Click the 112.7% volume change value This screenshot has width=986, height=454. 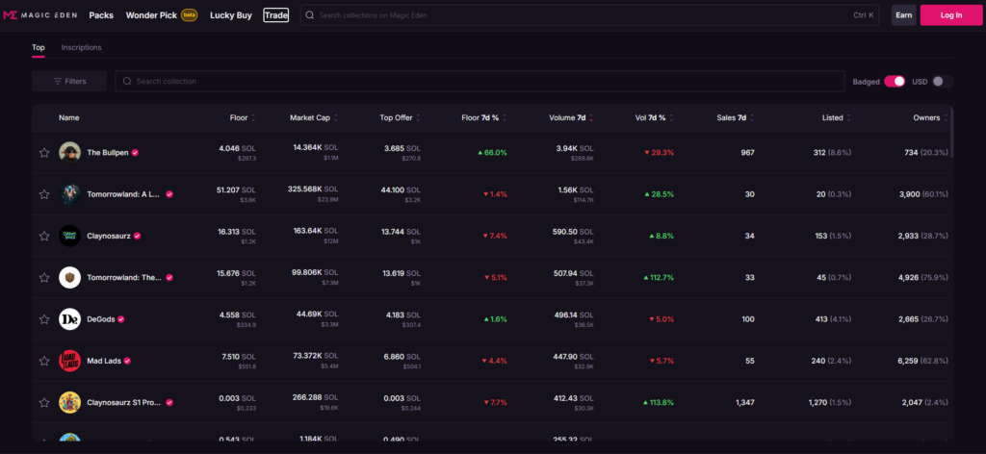(659, 278)
